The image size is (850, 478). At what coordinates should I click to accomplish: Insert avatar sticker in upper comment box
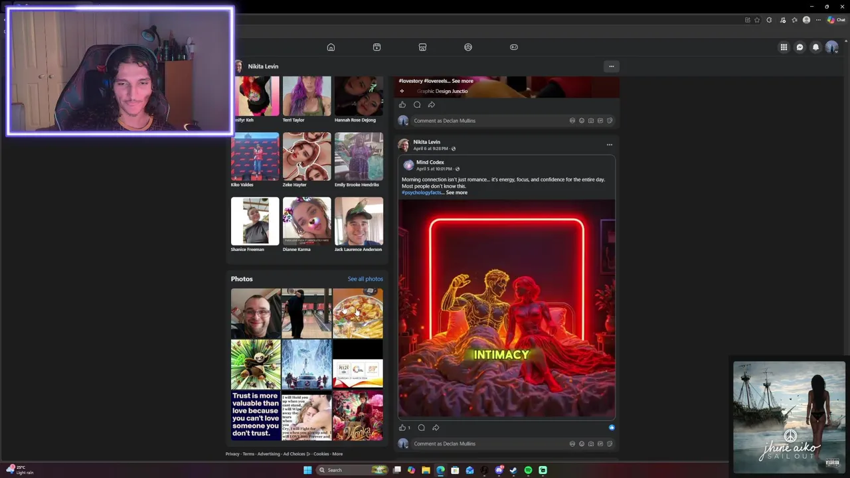click(572, 121)
